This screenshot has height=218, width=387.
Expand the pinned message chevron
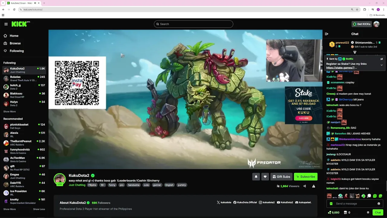point(382,65)
